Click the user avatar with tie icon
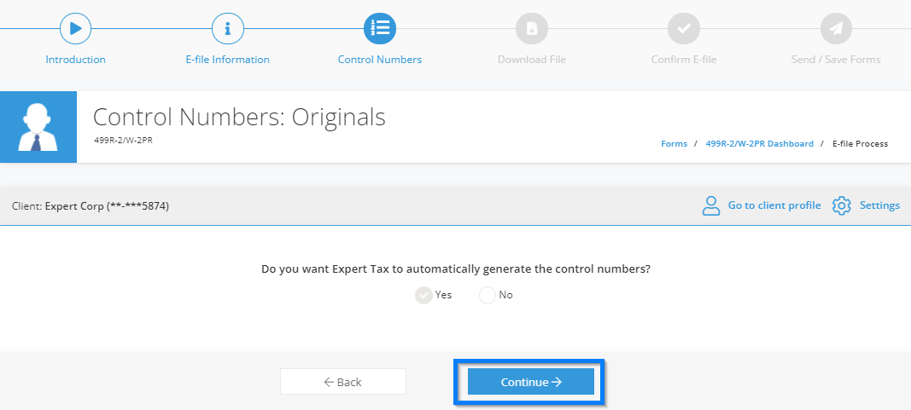This screenshot has width=911, height=410. coord(38,127)
